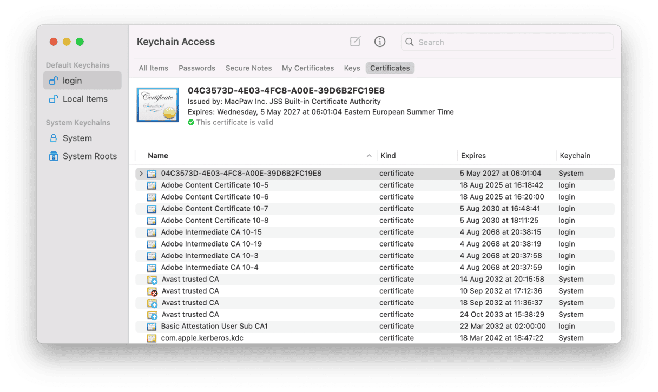Click icon of Avast CA expiring 14 Aug 2032
Viewport: 658px width, 392px height.
click(x=152, y=280)
